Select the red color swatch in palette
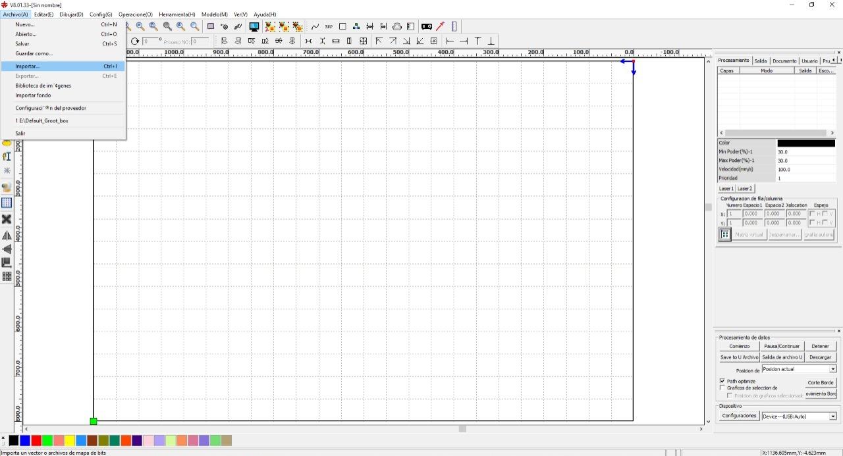 point(36,440)
